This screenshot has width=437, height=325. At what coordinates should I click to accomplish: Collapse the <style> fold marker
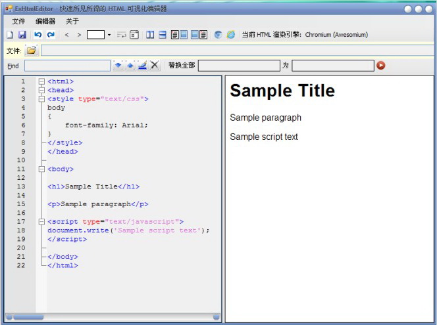[x=42, y=99]
